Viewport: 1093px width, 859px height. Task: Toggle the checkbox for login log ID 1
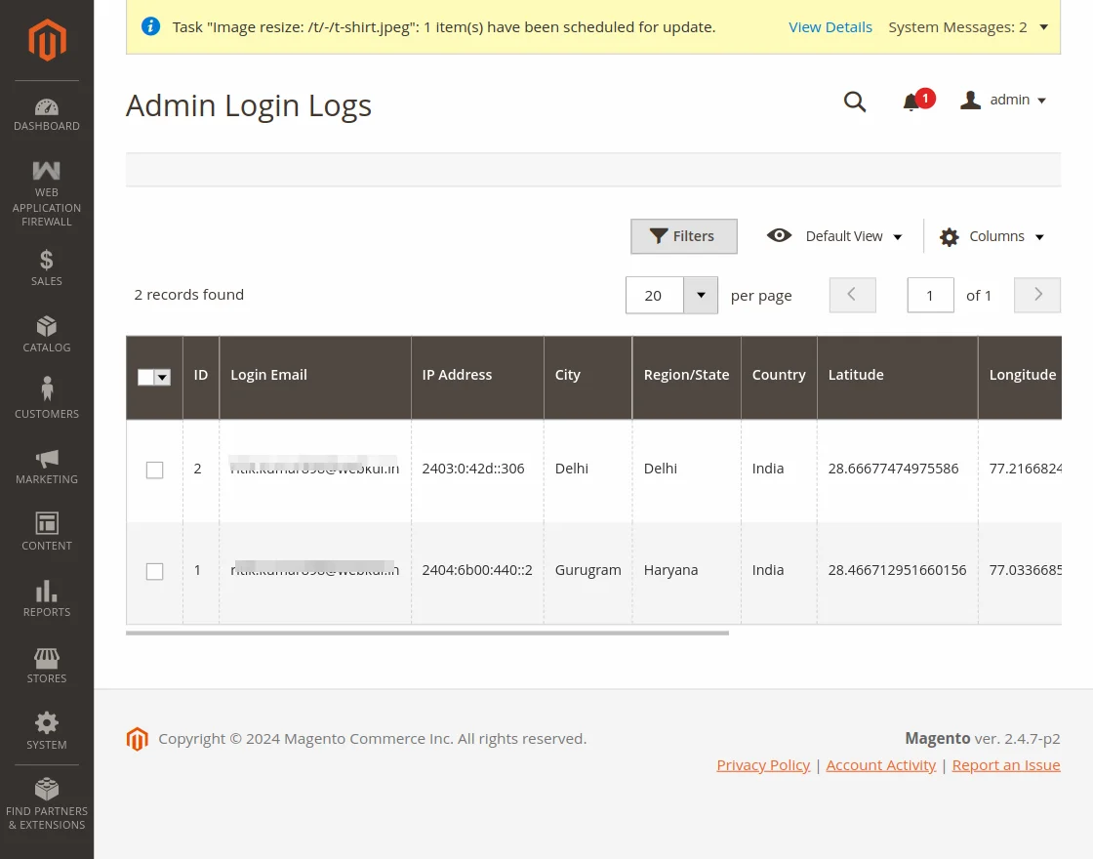point(154,571)
